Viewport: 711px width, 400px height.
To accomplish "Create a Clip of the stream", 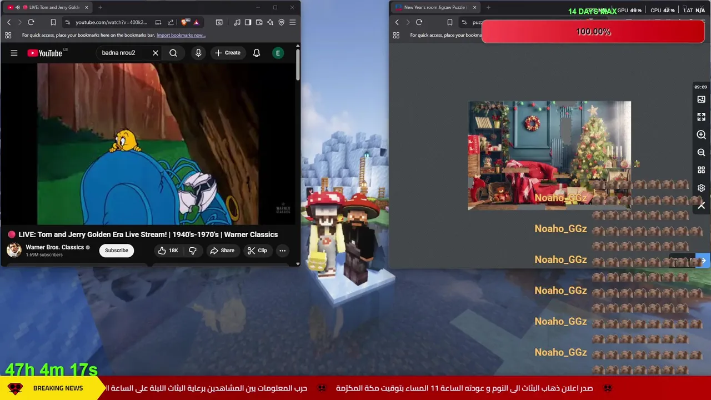I will pyautogui.click(x=257, y=251).
